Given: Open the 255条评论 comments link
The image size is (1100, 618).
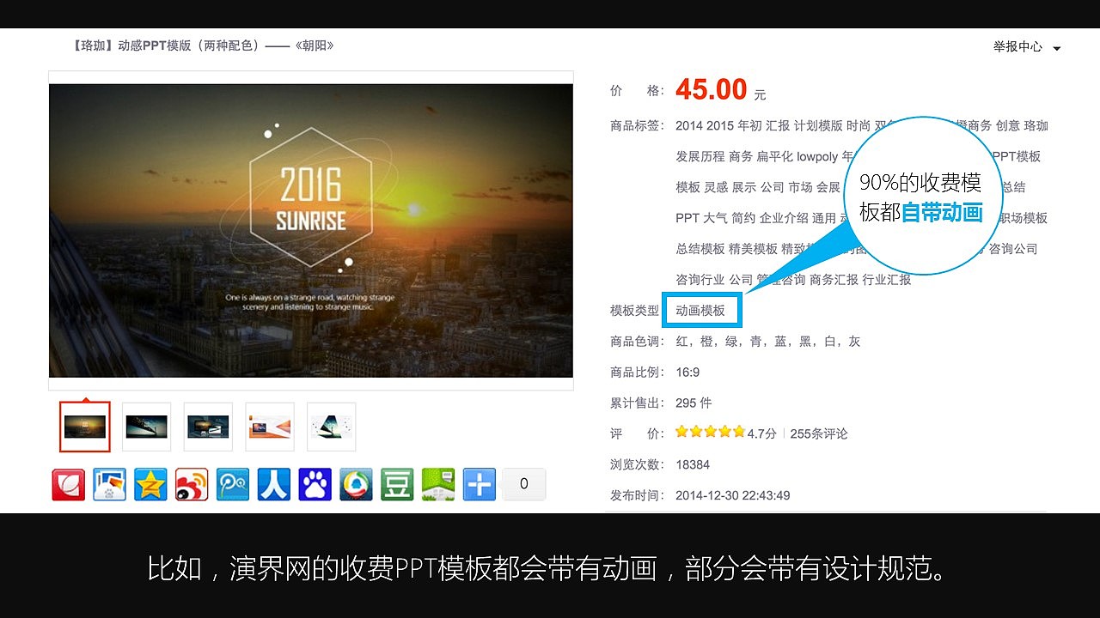Looking at the screenshot, I should pos(820,433).
